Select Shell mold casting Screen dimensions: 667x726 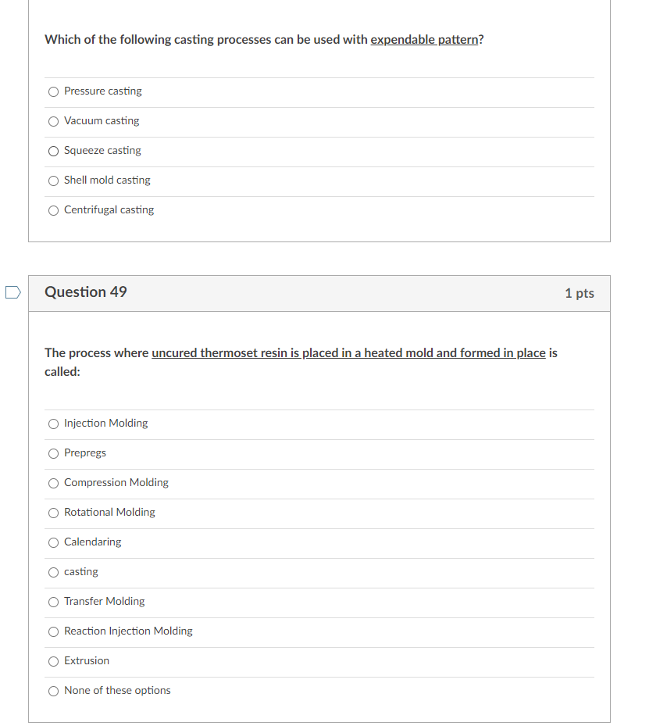click(x=53, y=181)
